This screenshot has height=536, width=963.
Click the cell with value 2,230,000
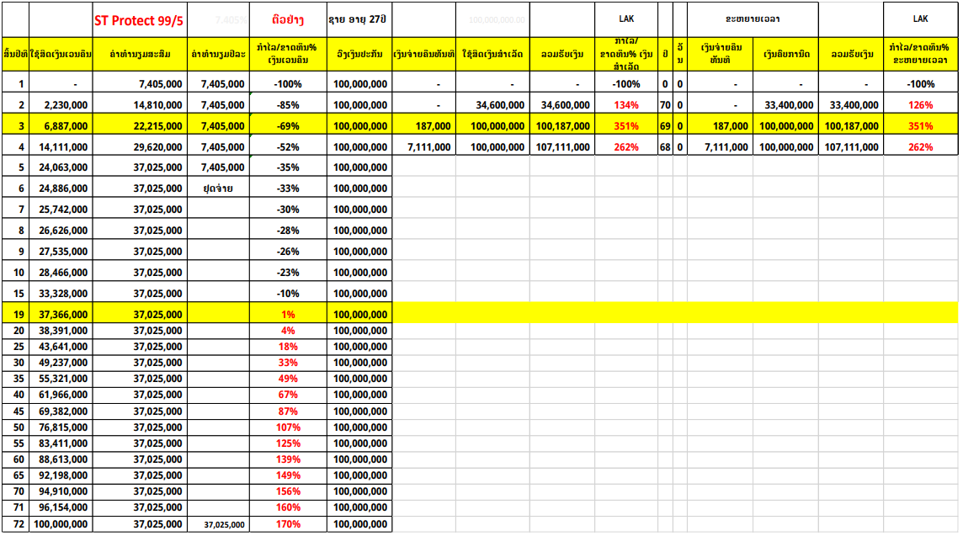[x=61, y=105]
